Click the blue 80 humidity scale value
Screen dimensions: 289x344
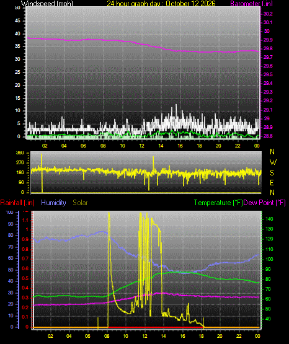pyautogui.click(x=11, y=236)
